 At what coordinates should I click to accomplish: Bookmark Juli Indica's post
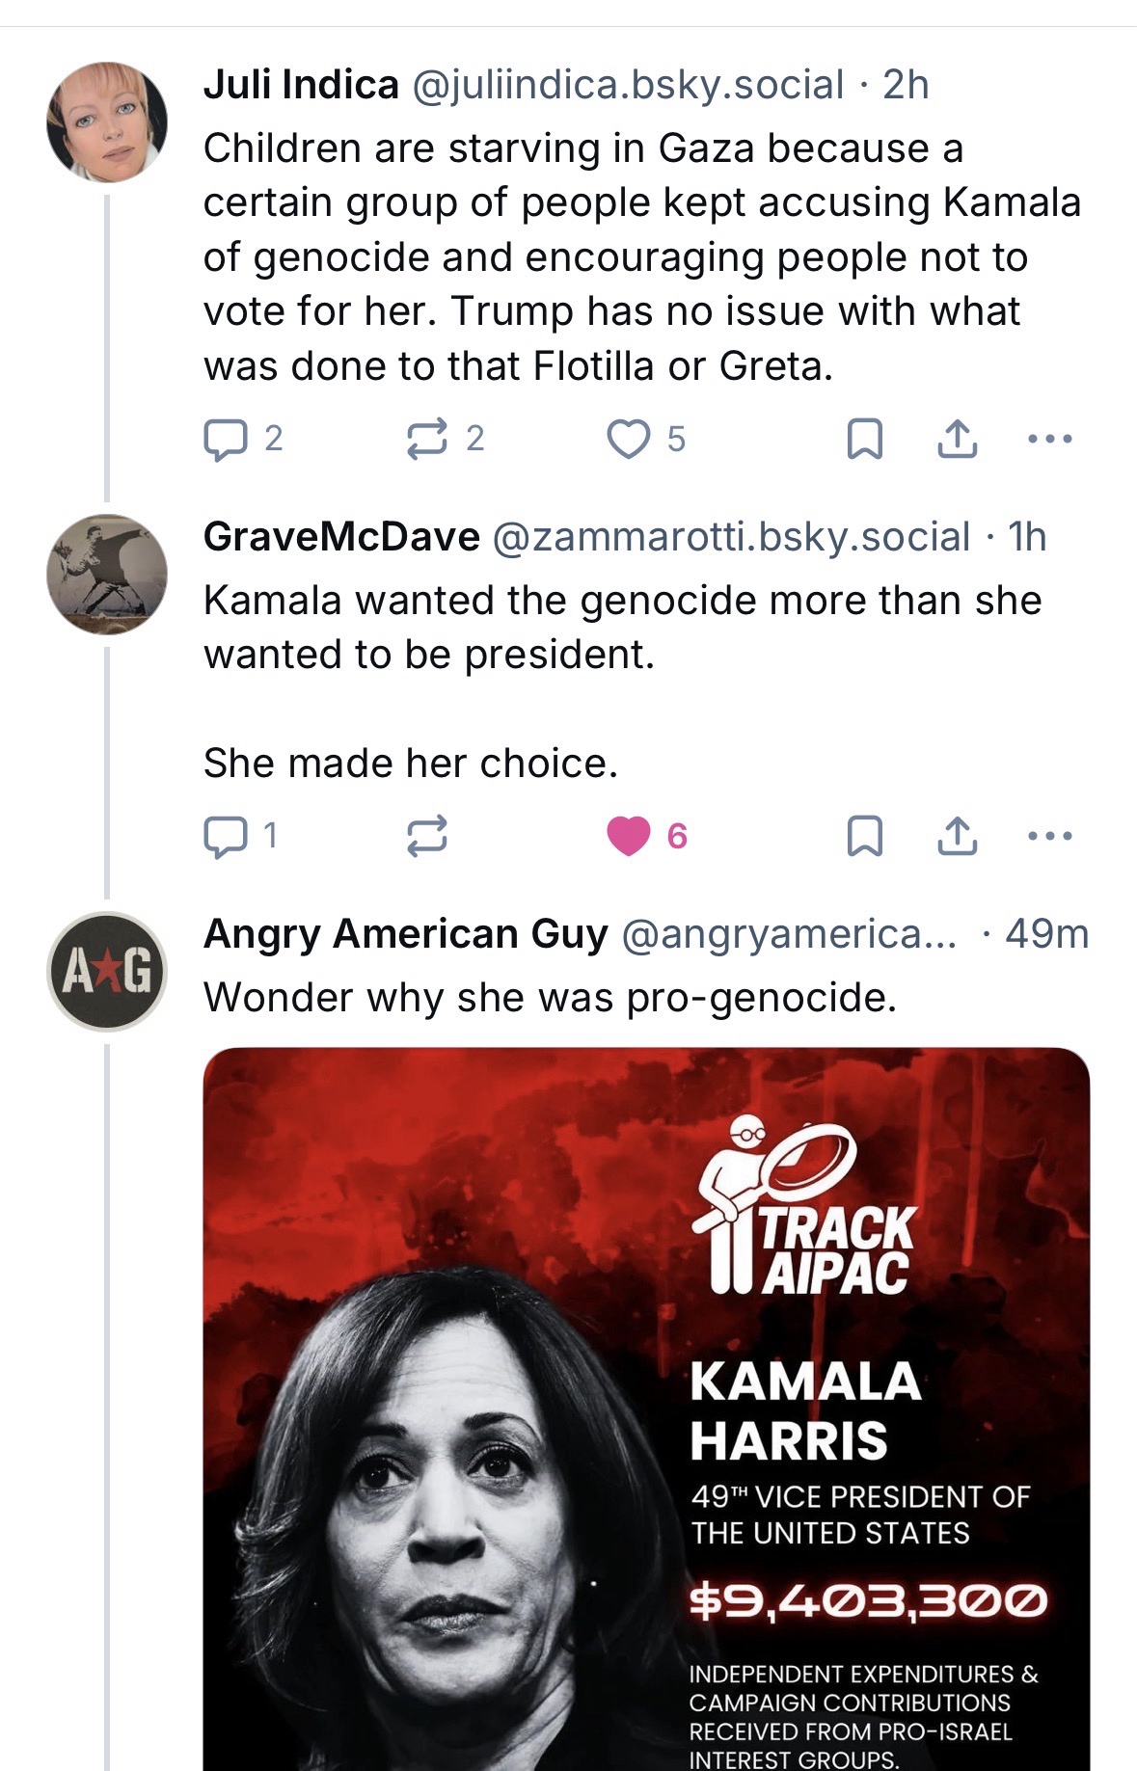pyautogui.click(x=864, y=439)
